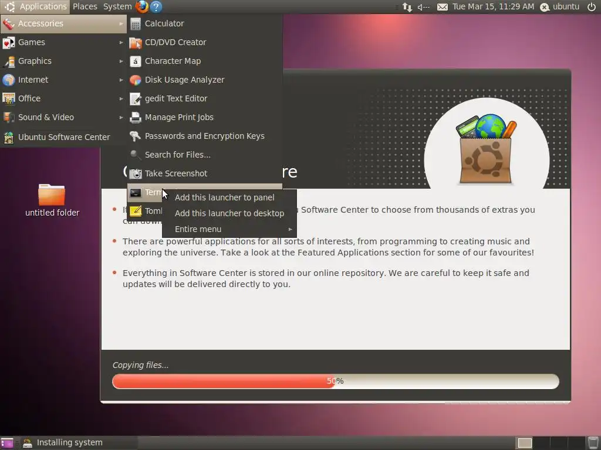The image size is (601, 450).
Task: Expand the Internet submenu arrow
Action: [121, 80]
